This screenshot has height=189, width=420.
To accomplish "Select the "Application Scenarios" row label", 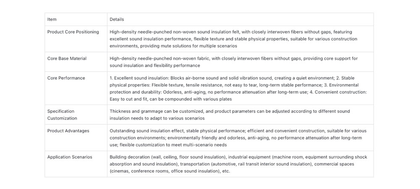I will point(70,157).
